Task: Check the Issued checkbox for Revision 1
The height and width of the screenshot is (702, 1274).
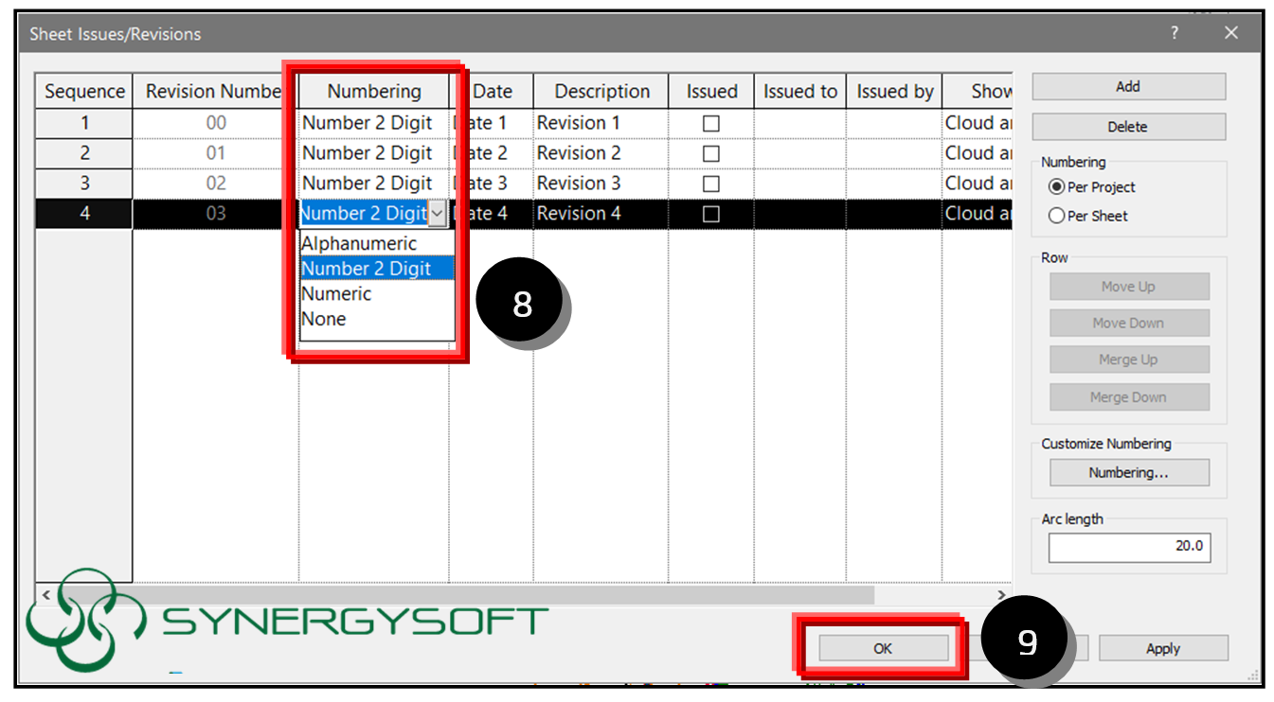Action: coord(711,122)
